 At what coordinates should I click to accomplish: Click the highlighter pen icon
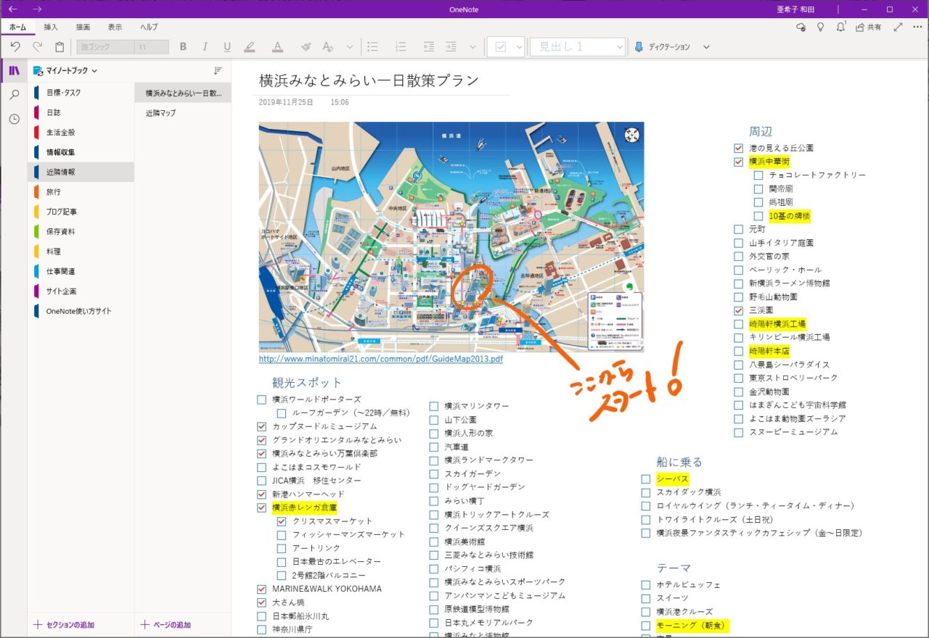pyautogui.click(x=250, y=47)
